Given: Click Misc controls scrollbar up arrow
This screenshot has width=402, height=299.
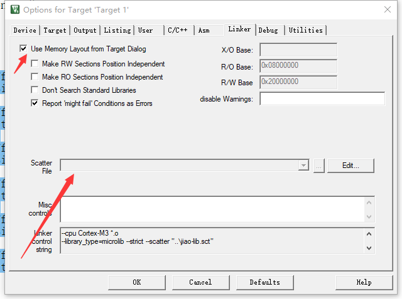Looking at the screenshot, I should [x=369, y=203].
